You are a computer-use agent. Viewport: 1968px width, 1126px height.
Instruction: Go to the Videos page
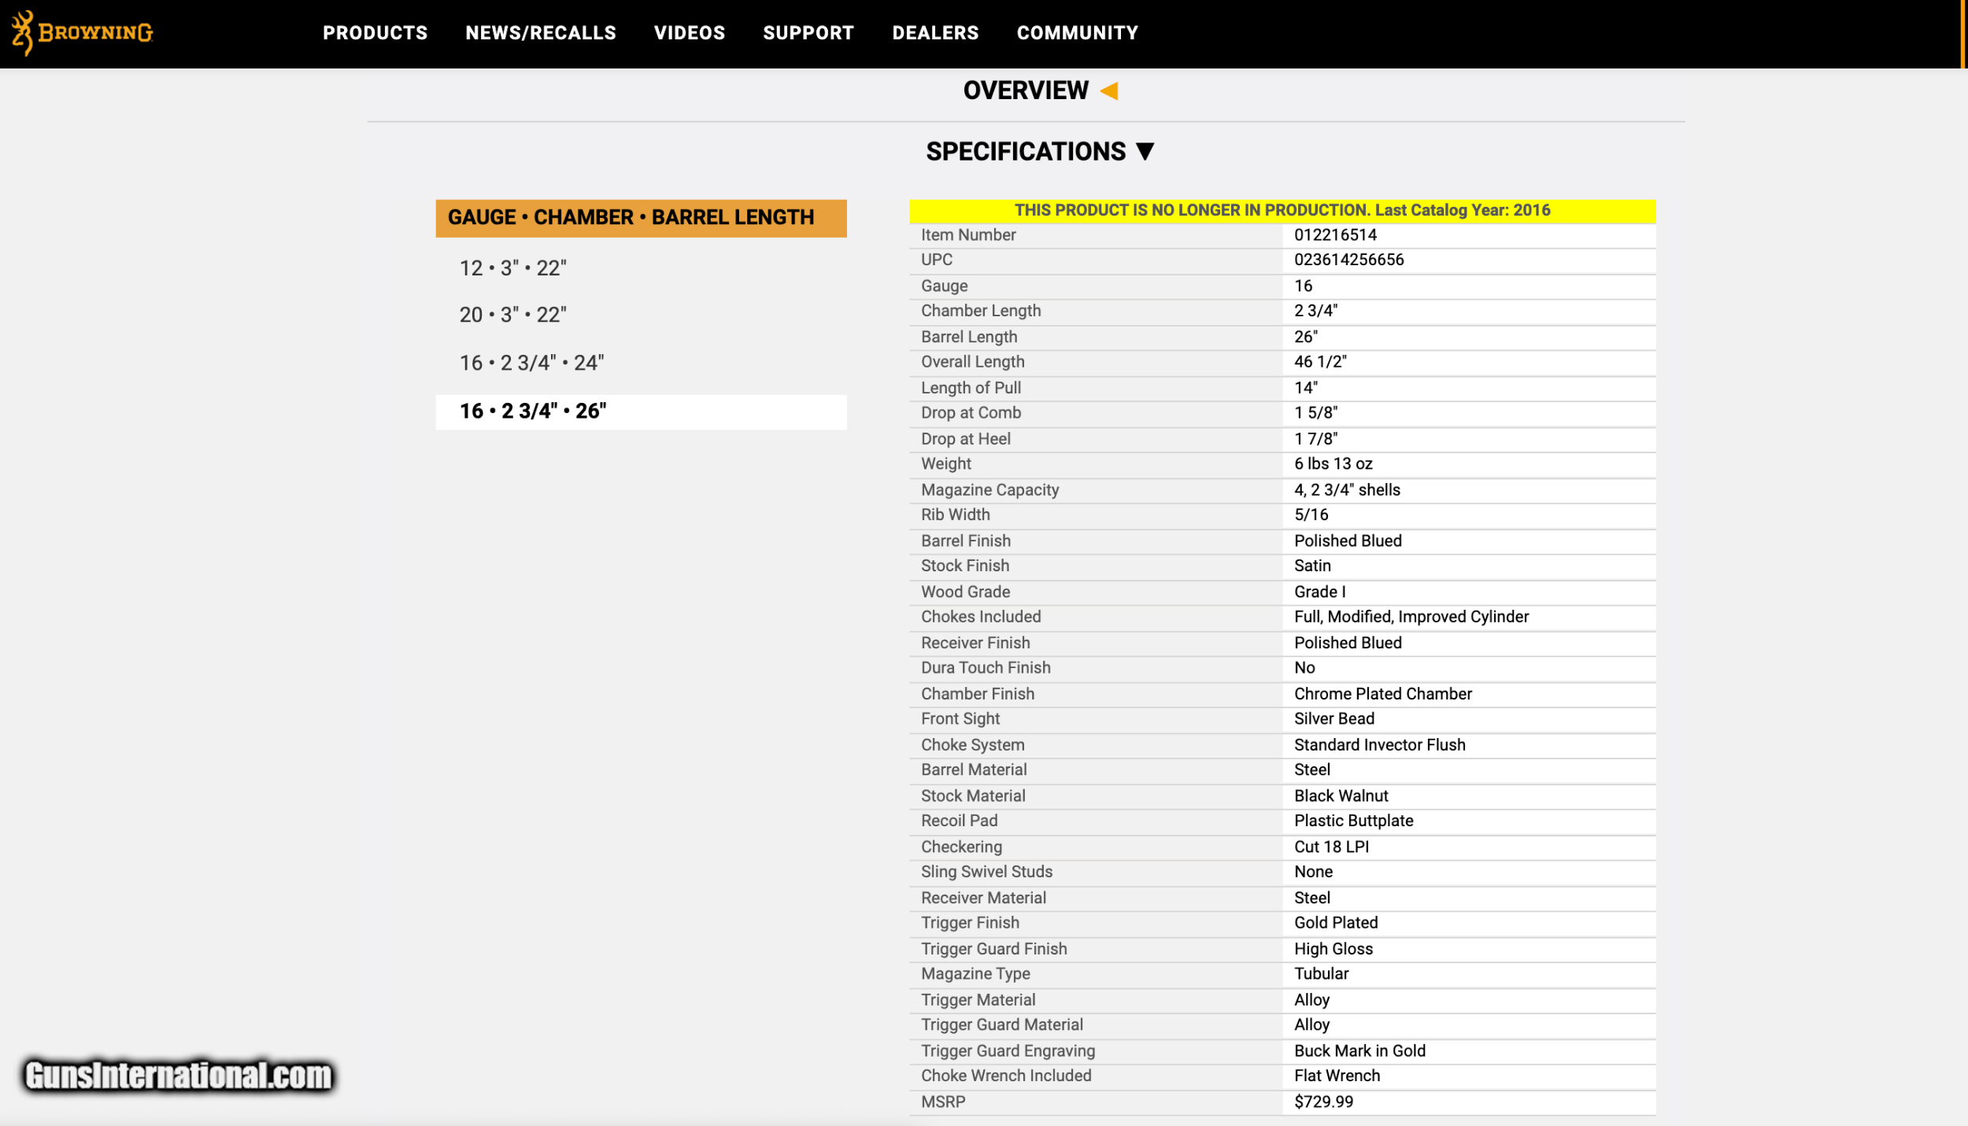[689, 33]
